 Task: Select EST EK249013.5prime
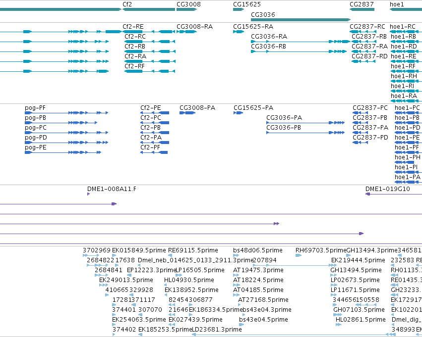(104, 285)
